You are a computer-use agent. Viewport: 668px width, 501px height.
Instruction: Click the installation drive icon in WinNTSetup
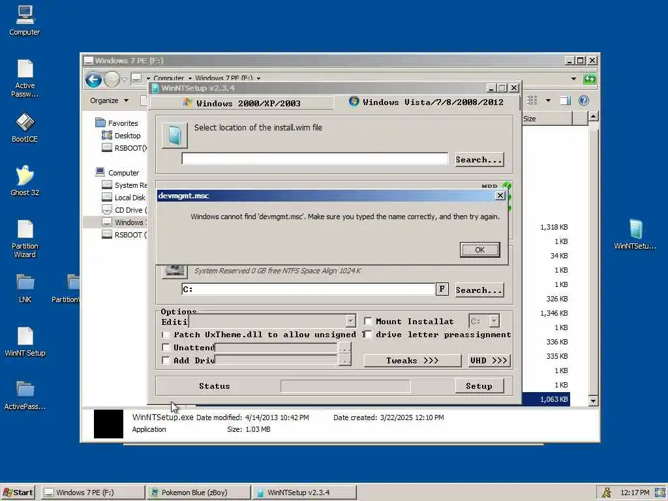(175, 271)
